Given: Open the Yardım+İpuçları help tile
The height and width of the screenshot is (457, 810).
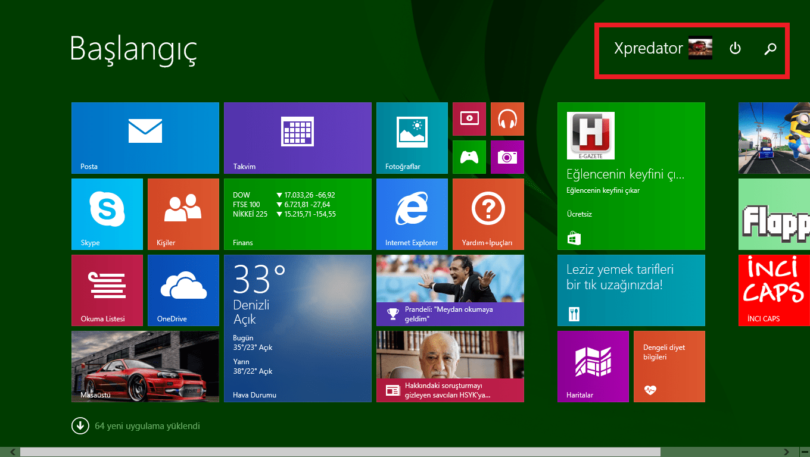Looking at the screenshot, I should 488,214.
